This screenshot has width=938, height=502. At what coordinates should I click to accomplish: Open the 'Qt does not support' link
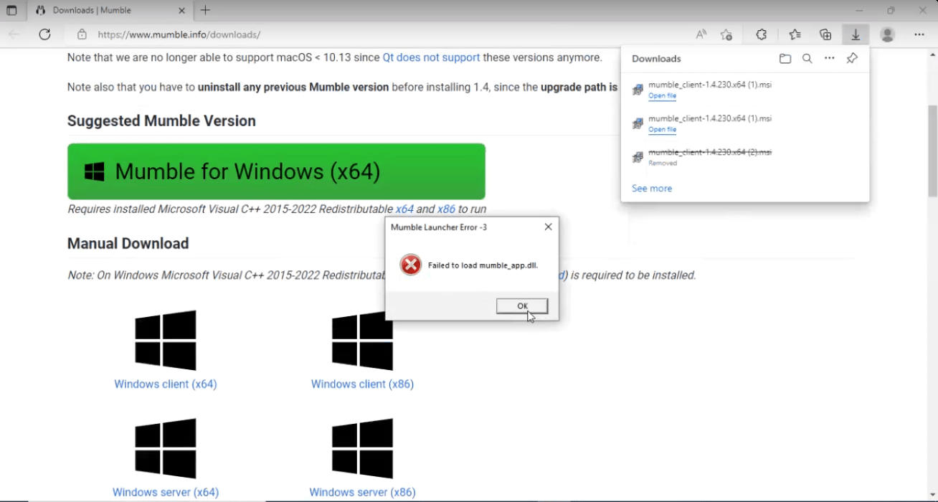tap(431, 57)
